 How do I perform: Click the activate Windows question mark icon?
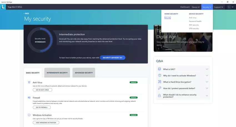[159, 76]
